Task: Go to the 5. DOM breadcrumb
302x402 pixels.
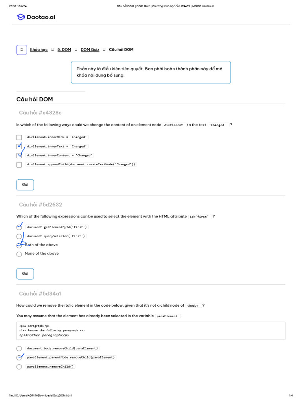Action: 64,49
